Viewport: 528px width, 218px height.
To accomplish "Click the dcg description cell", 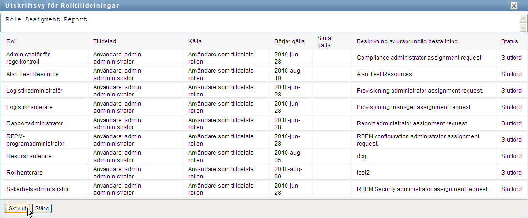I will pyautogui.click(x=423, y=156).
